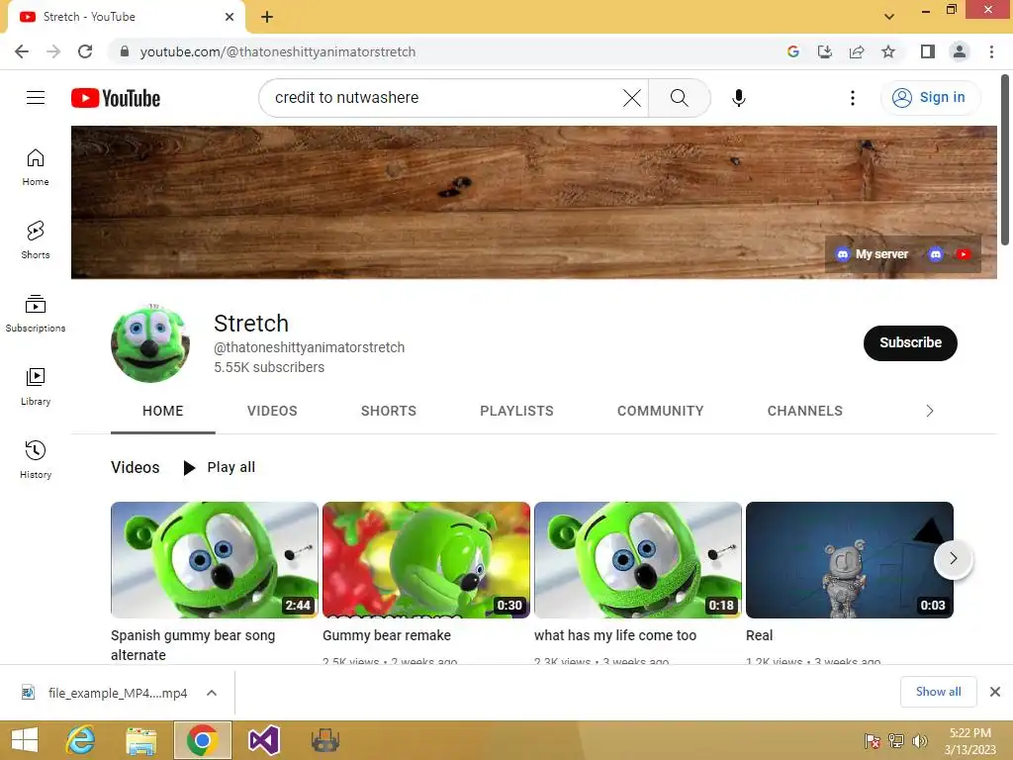Clear the search box text
The width and height of the screenshot is (1013, 760).
(631, 98)
